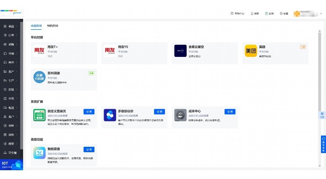Click the 苏州溯源 card title

(54, 73)
